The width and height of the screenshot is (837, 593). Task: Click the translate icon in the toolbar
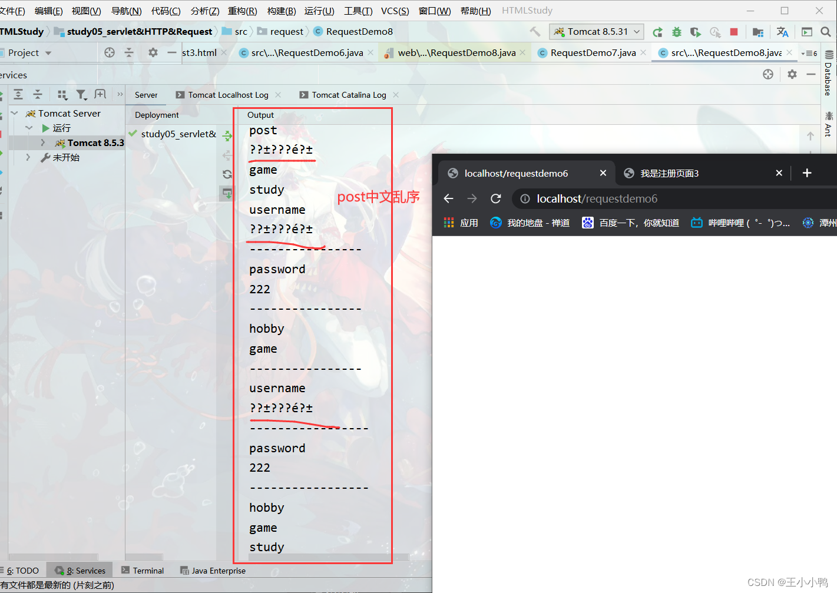(x=782, y=32)
